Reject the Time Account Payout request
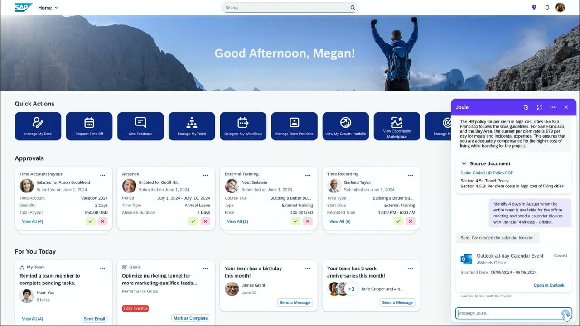Viewport: 580px width, 326px height. click(x=103, y=221)
